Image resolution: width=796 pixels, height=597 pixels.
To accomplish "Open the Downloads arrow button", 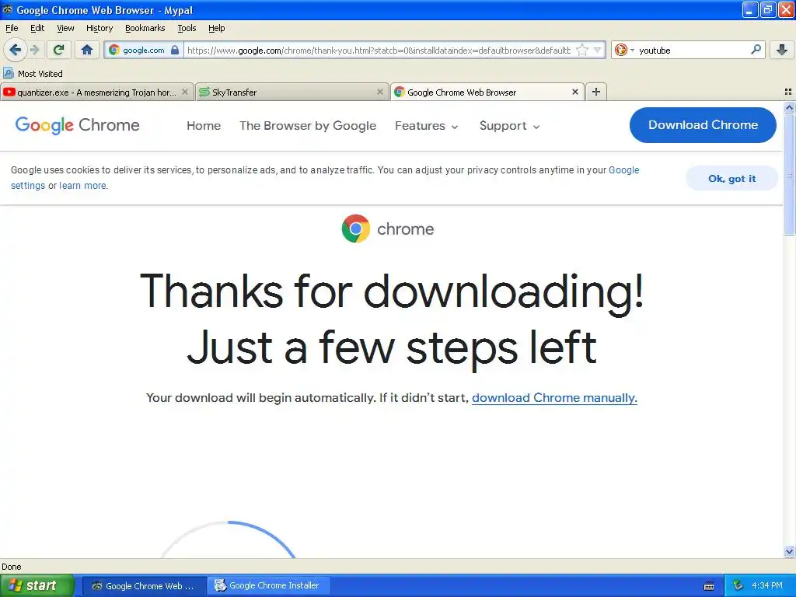I will pyautogui.click(x=782, y=50).
